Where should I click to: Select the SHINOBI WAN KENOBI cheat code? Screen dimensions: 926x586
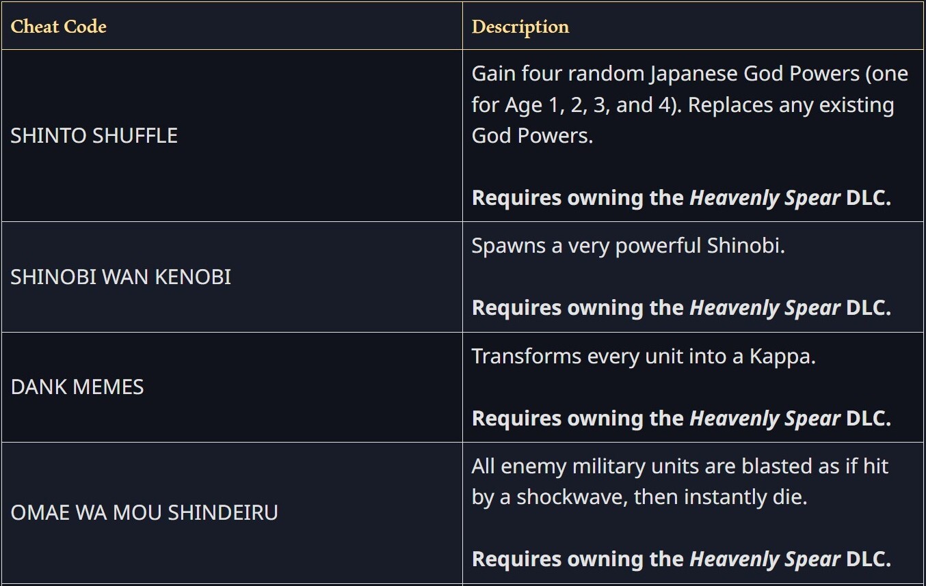pyautogui.click(x=121, y=277)
